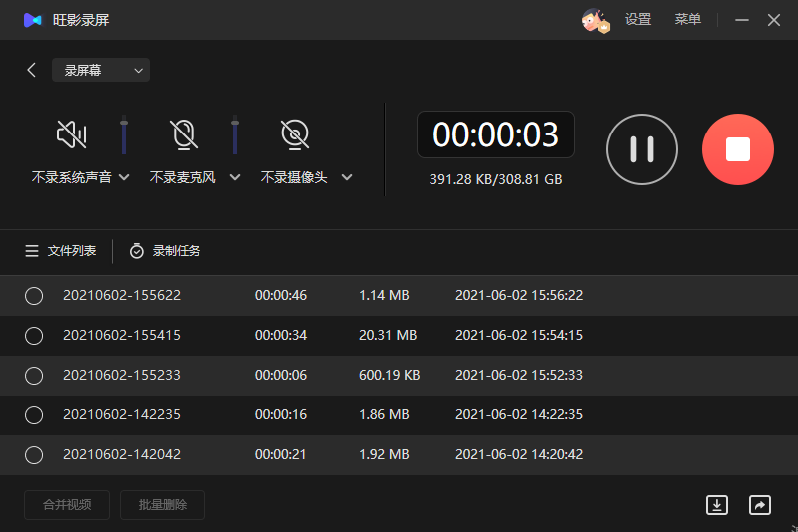
Task: Click the 00:00:03 recording timer
Action: 495,134
